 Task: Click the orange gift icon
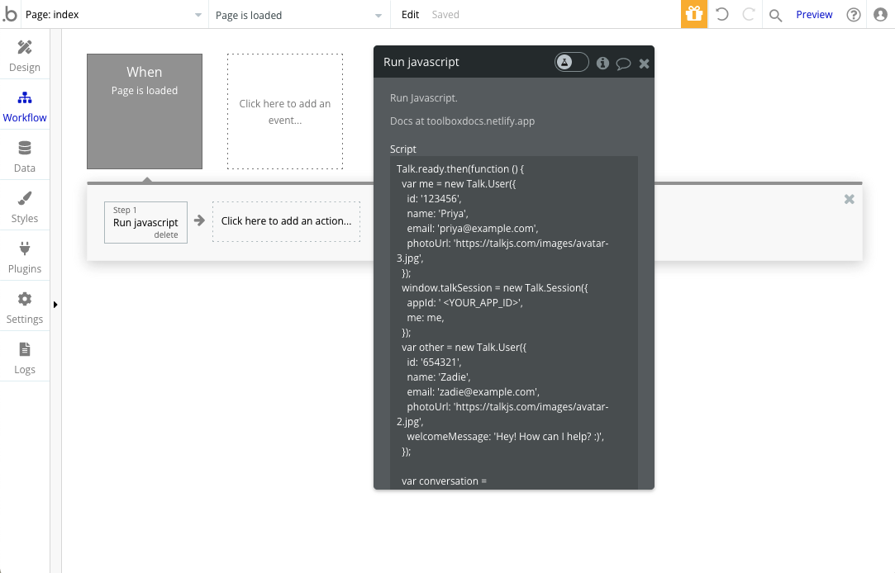tap(694, 14)
